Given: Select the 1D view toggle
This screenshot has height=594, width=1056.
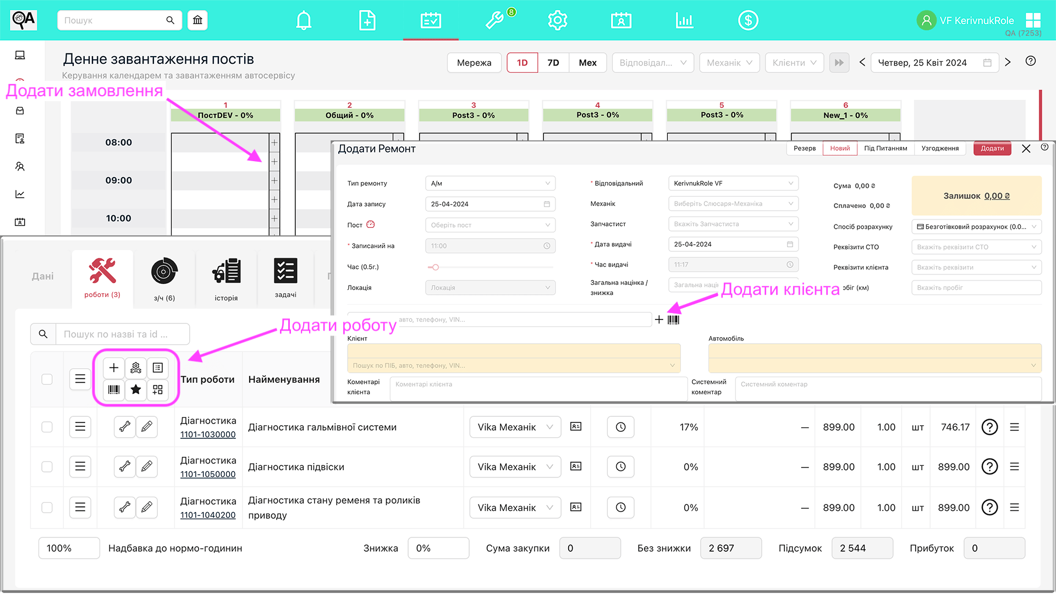Looking at the screenshot, I should click(522, 63).
